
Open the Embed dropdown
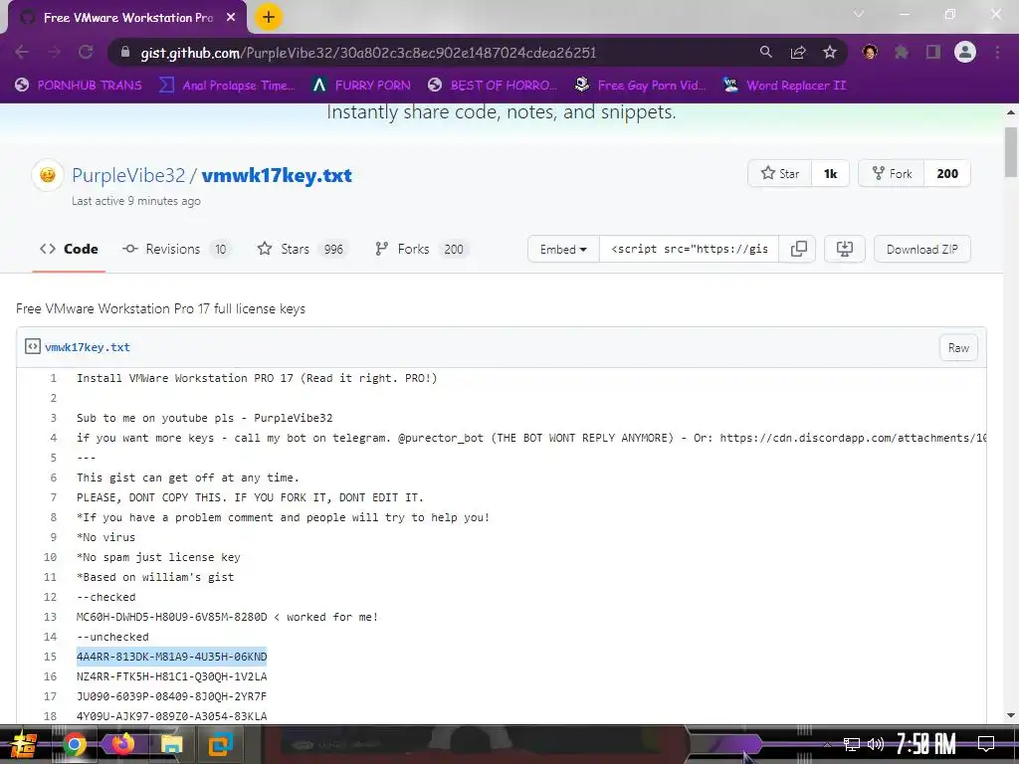[563, 249]
